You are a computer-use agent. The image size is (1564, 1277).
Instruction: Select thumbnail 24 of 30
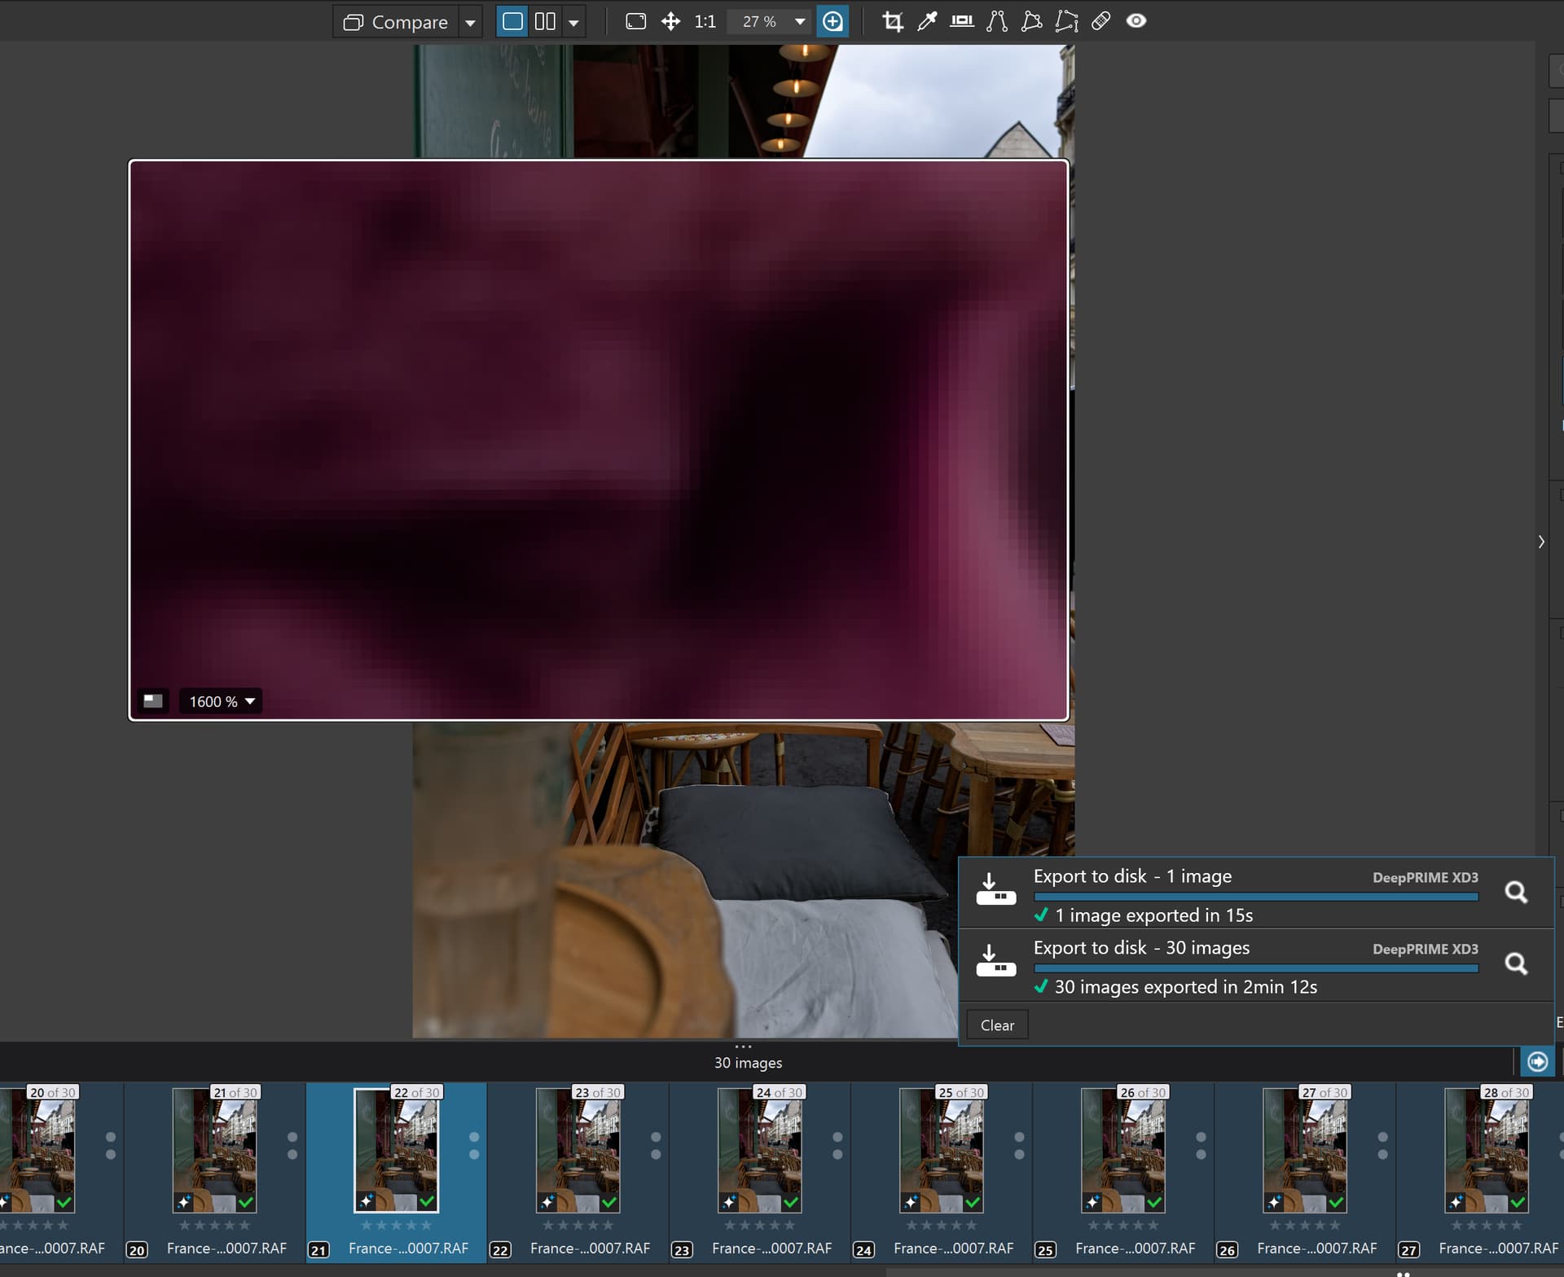click(x=760, y=1150)
